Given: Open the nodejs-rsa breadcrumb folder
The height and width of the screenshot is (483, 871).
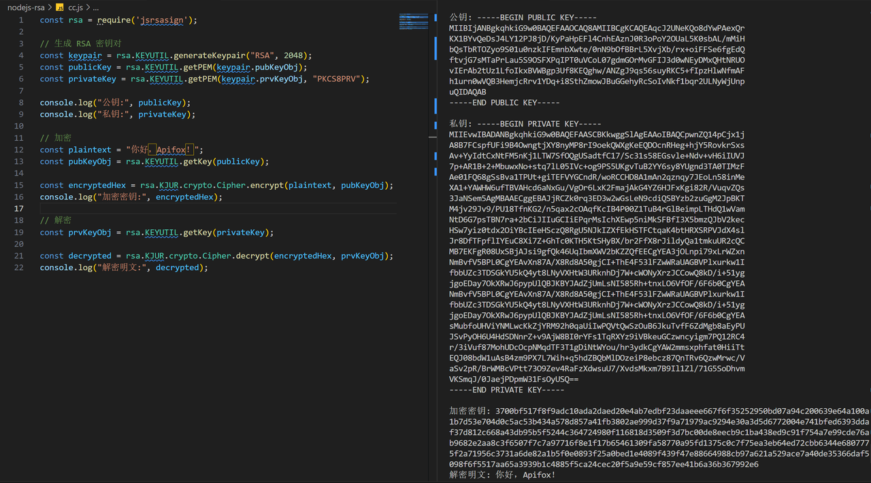Looking at the screenshot, I should coord(26,7).
